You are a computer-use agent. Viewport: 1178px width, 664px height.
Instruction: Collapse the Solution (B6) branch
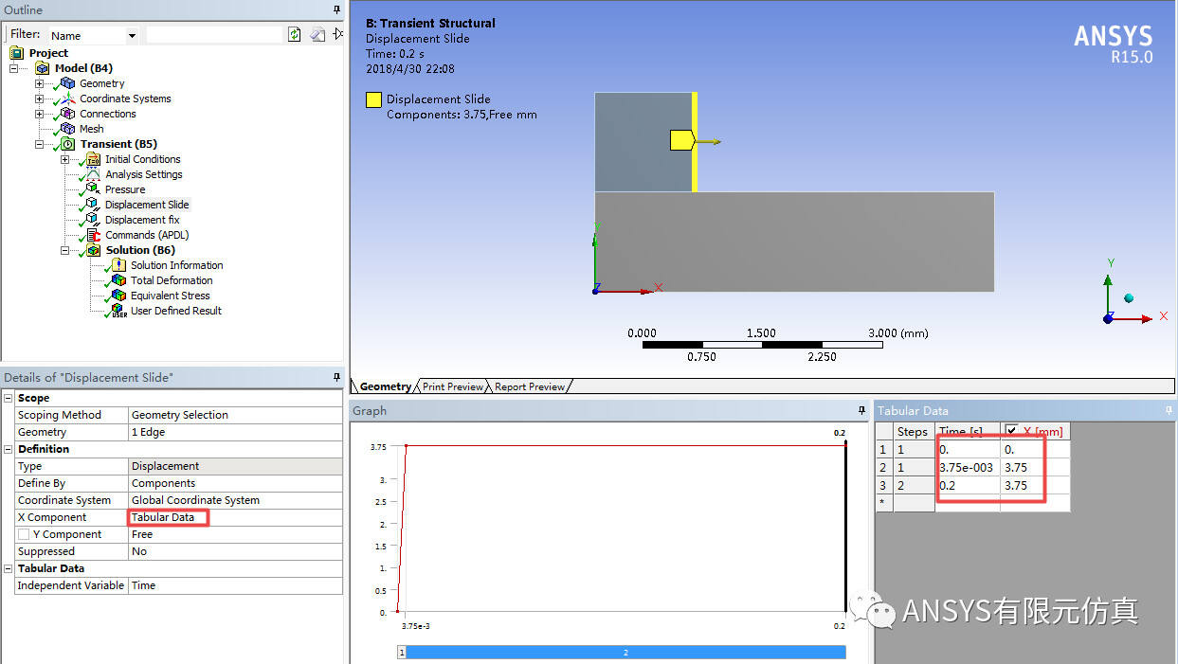[64, 250]
